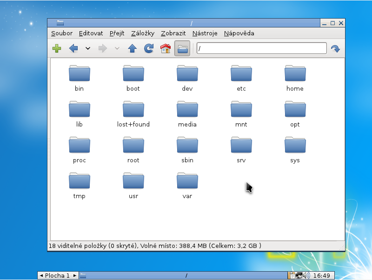Open the clipboard manager in the system tray
The width and height of the screenshot is (372, 280).
pyautogui.click(x=292, y=275)
